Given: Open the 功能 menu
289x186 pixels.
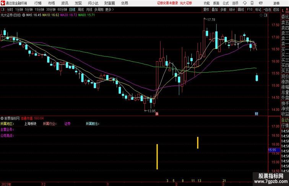Looking at the screenshot, I should pyautogui.click(x=207, y=3).
